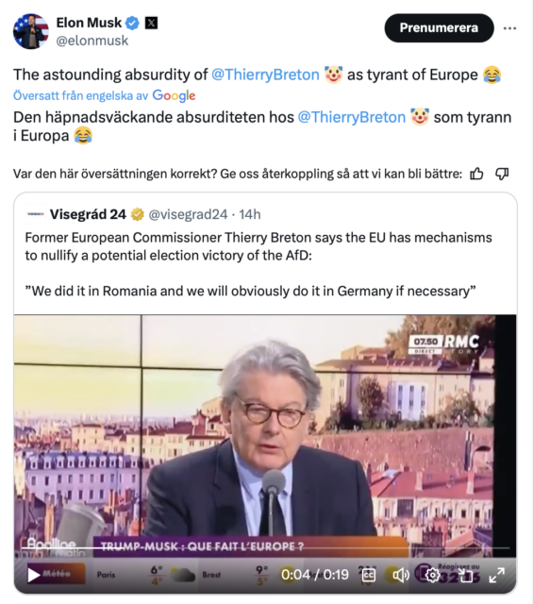Image resolution: width=533 pixels, height=604 pixels.
Task: Open the @visegrad24 handle
Action: [x=188, y=214]
